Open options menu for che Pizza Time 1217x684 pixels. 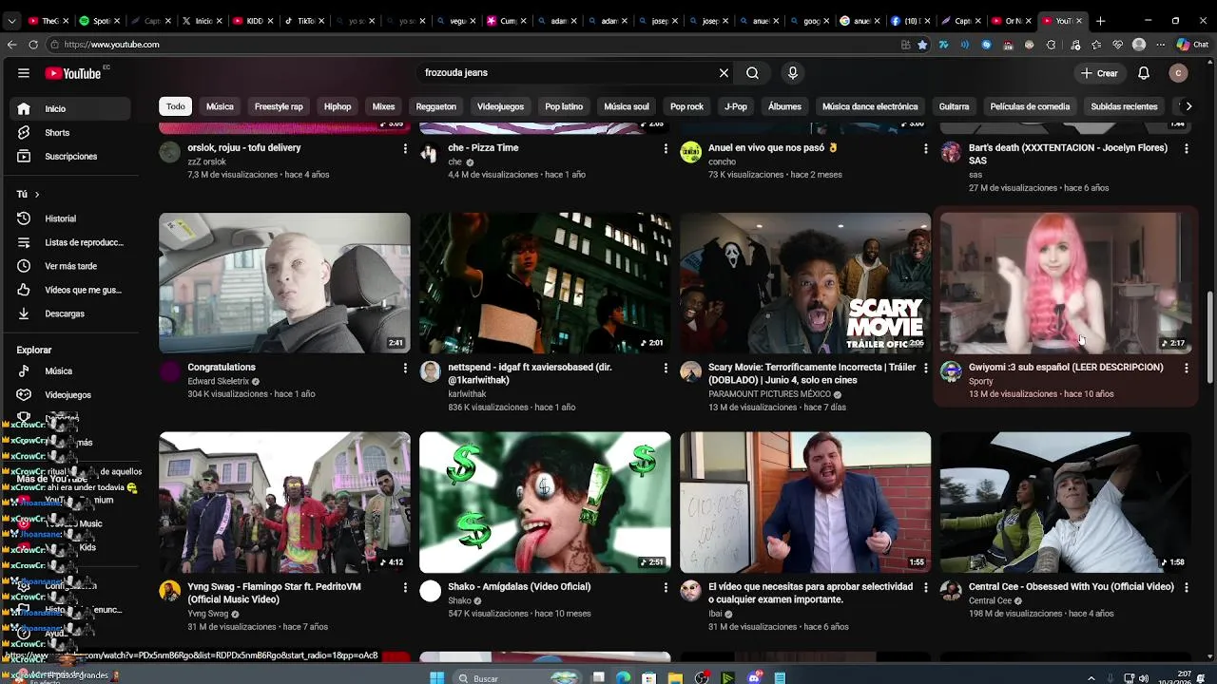point(666,149)
